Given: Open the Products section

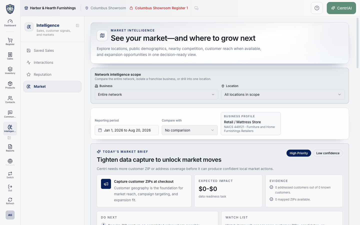Looking at the screenshot, I should coord(10,85).
